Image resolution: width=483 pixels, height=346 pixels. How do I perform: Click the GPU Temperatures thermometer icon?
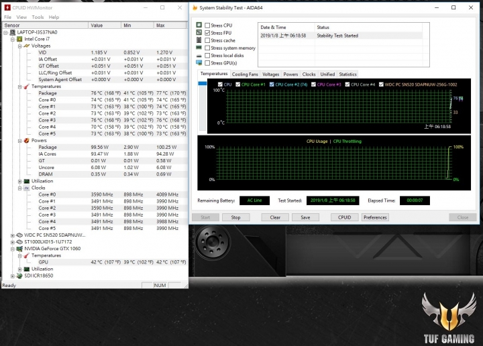point(26,255)
